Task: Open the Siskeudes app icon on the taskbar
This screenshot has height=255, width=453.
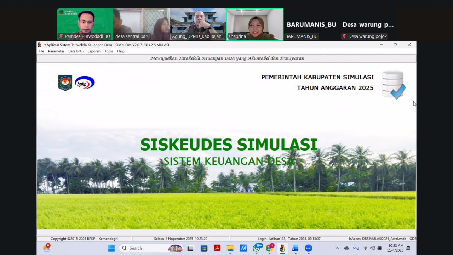Action: 282,248
